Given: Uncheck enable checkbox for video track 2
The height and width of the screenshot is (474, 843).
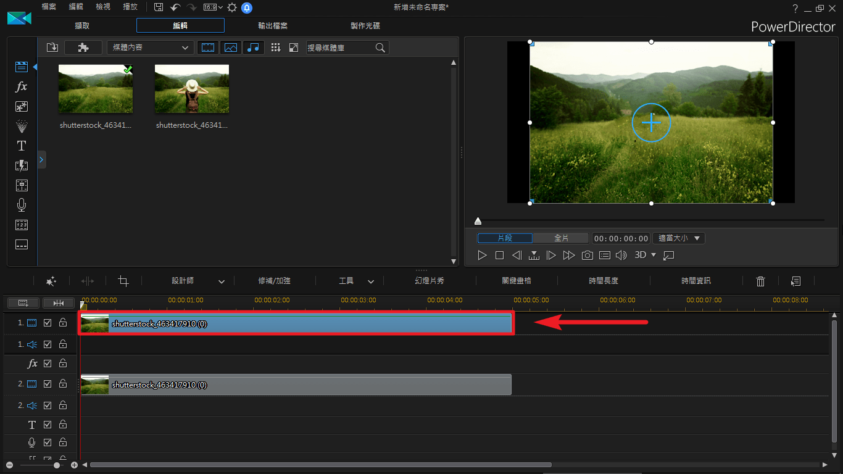Looking at the screenshot, I should pos(48,383).
